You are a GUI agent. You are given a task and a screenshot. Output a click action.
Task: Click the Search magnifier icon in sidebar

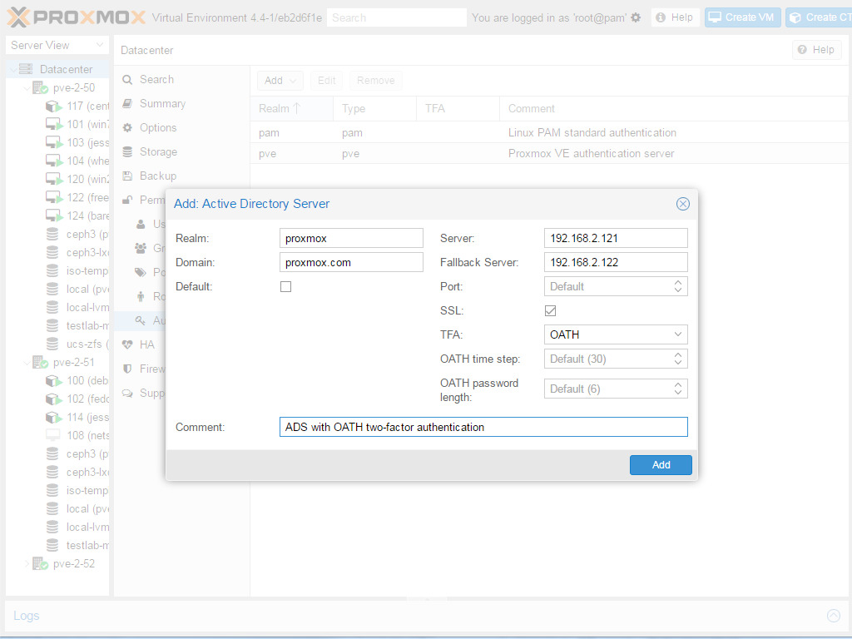click(127, 80)
